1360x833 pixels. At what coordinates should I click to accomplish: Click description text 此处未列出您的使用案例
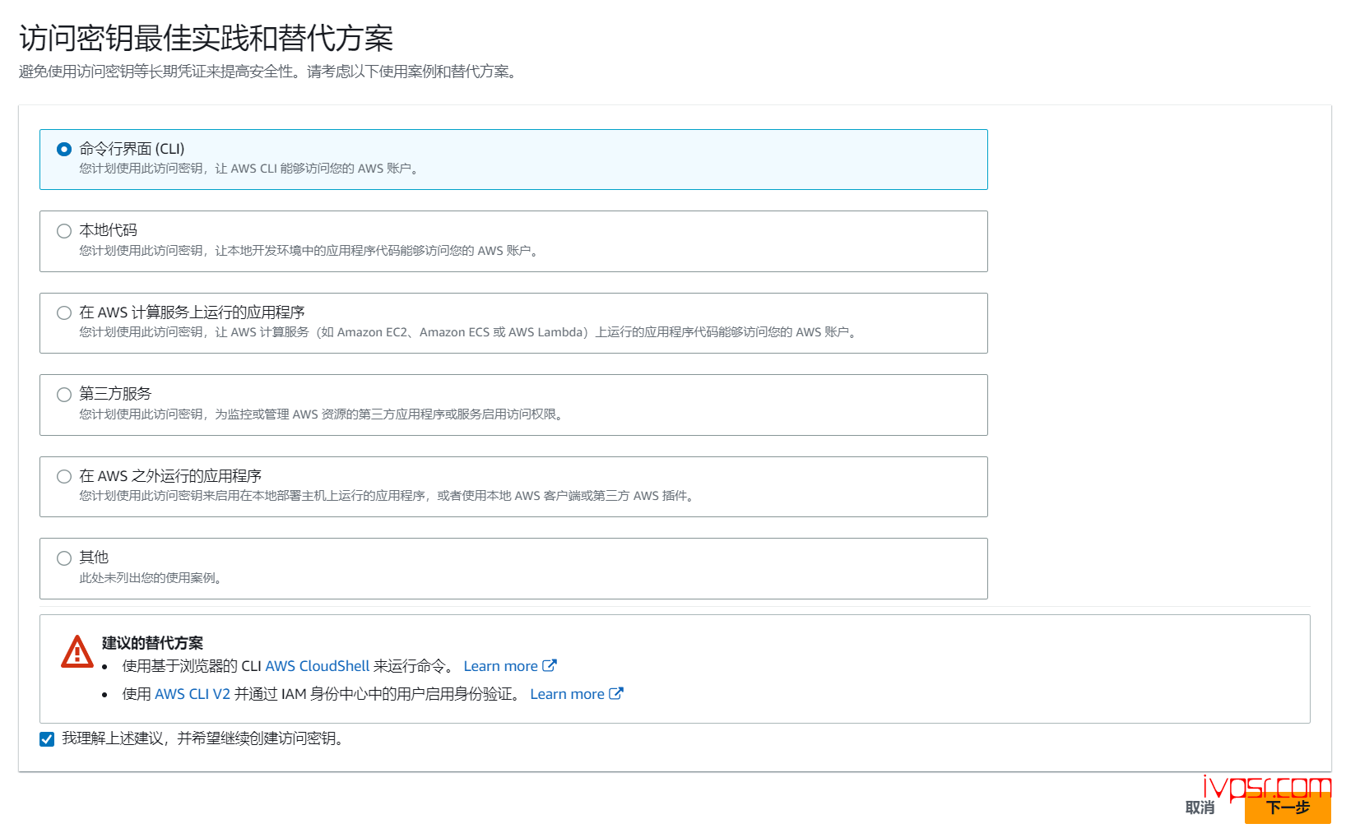tap(151, 578)
